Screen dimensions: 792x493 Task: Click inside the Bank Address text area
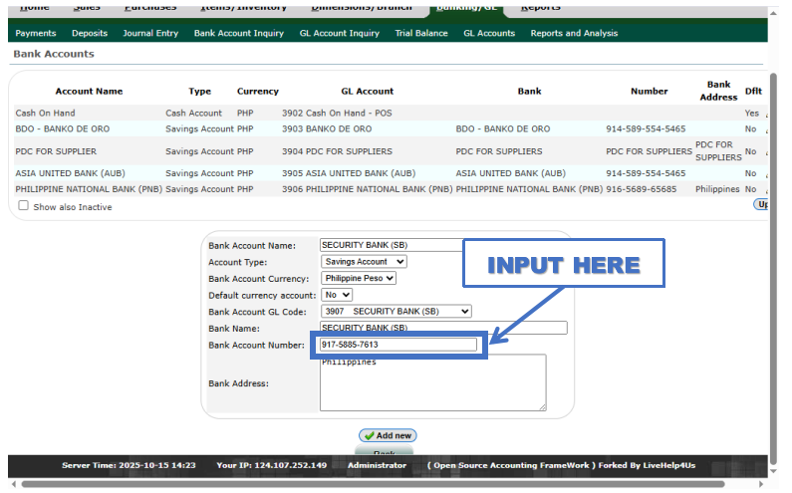pyautogui.click(x=432, y=383)
